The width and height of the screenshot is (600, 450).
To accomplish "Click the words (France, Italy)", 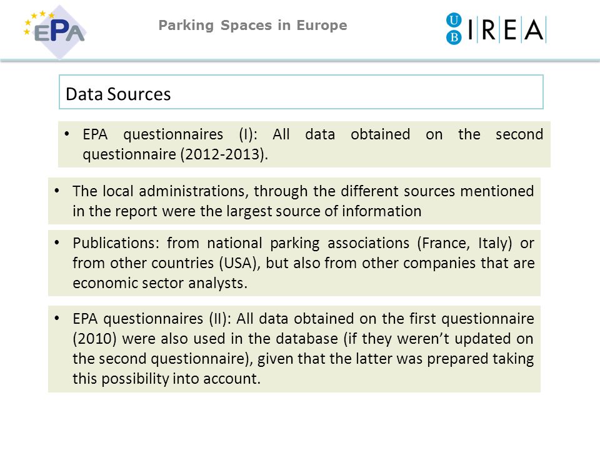I will pos(464,243).
